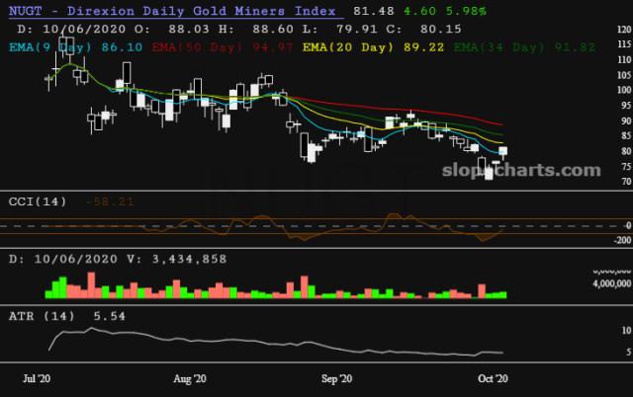Click the Aug '20 date axis label
Viewport: 633px width, 397px height.
point(188,378)
